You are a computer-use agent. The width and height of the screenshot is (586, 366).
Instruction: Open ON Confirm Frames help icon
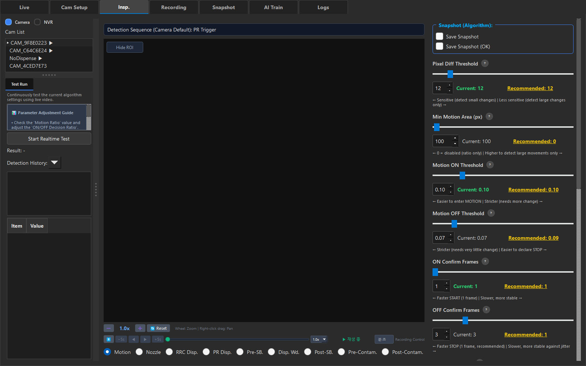point(485,261)
